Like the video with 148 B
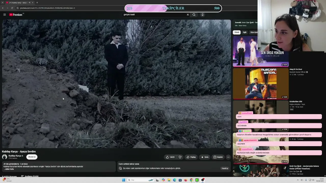 (170, 157)
